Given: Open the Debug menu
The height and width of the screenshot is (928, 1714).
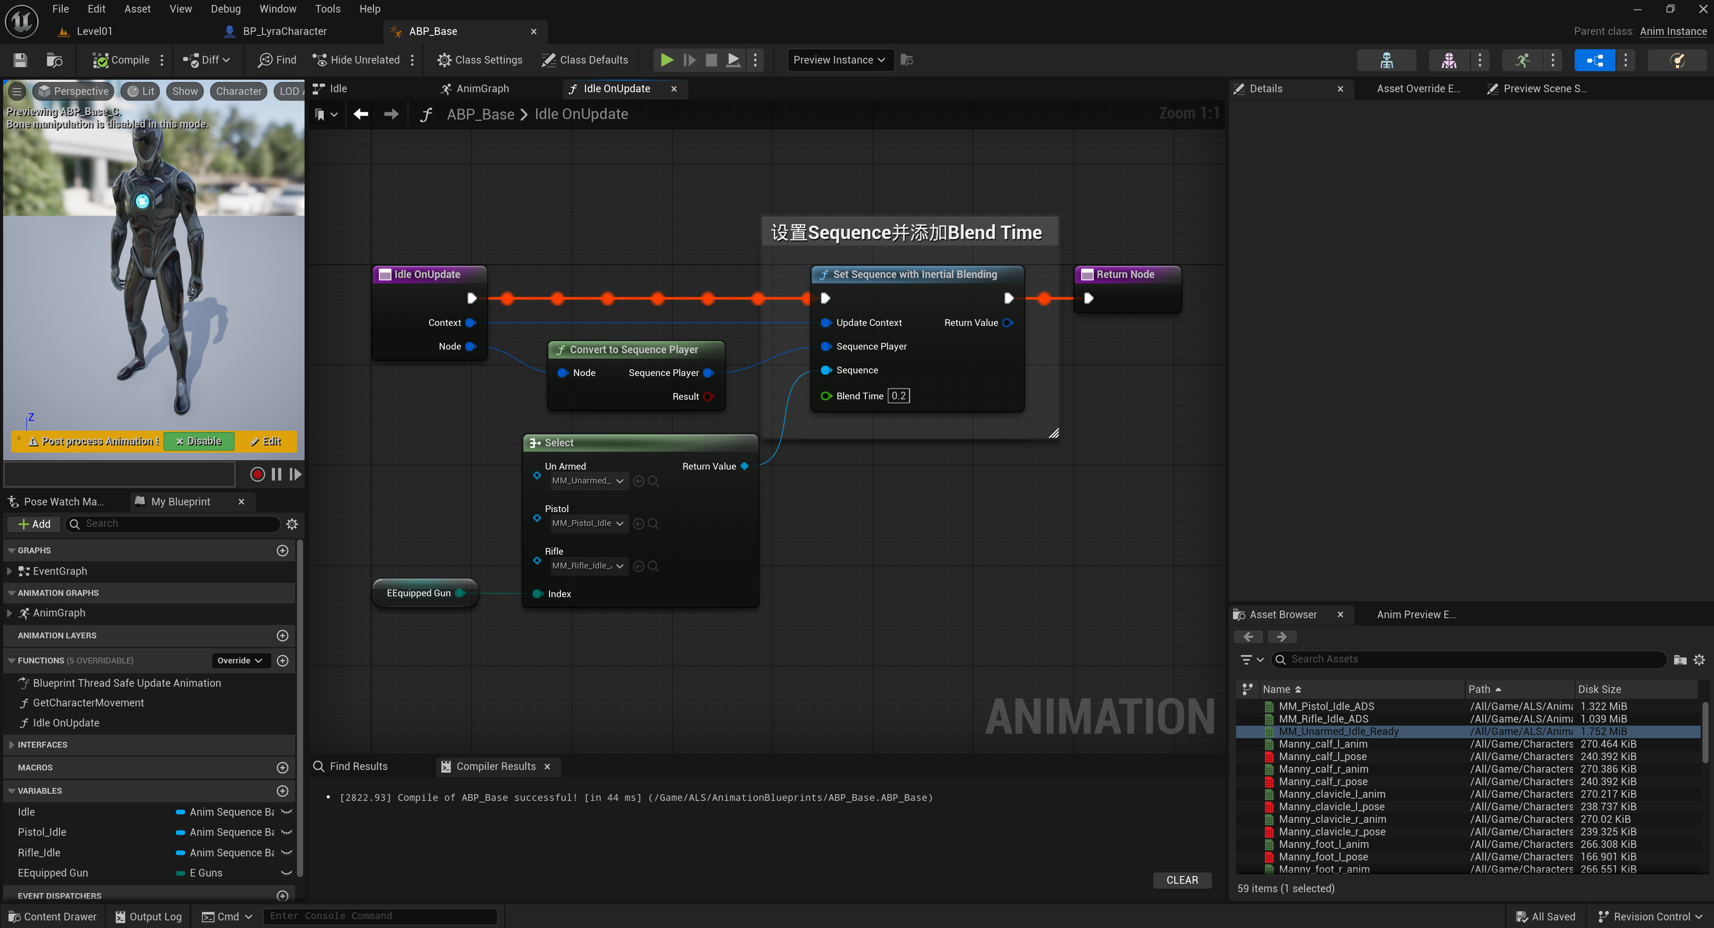Looking at the screenshot, I should pyautogui.click(x=226, y=9).
